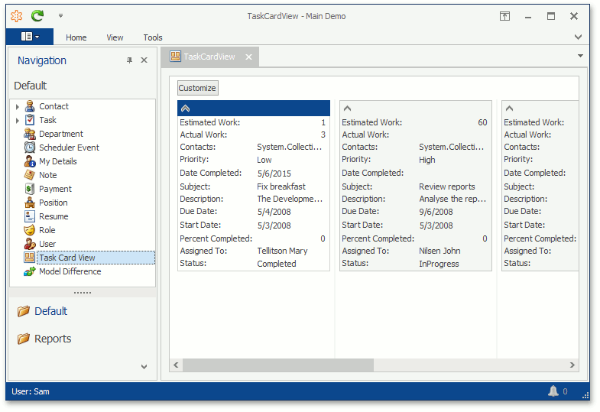Viewport: 600px width, 412px height.
Task: Expand the ribbon with the chevron
Action: pyautogui.click(x=578, y=37)
